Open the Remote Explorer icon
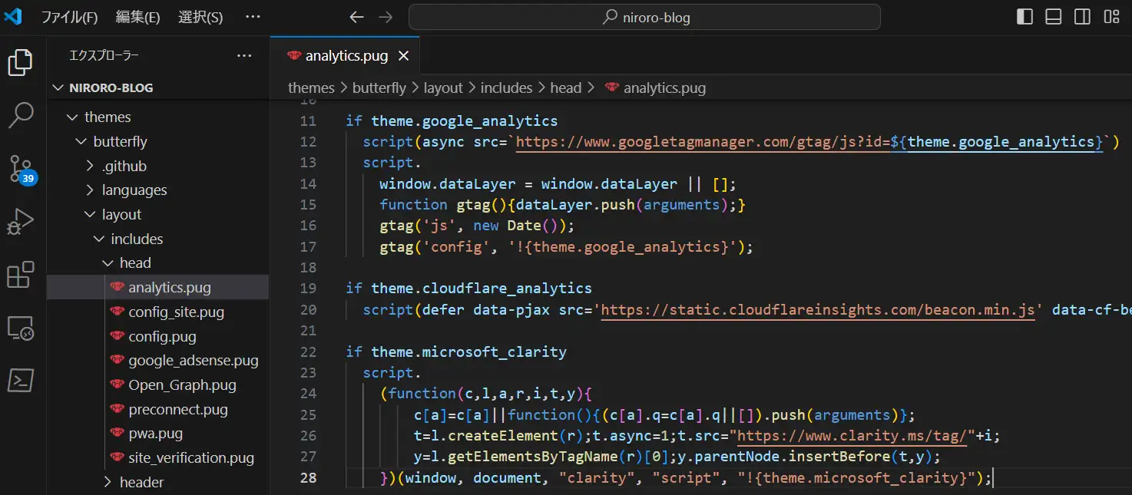Image resolution: width=1132 pixels, height=495 pixels. tap(21, 328)
